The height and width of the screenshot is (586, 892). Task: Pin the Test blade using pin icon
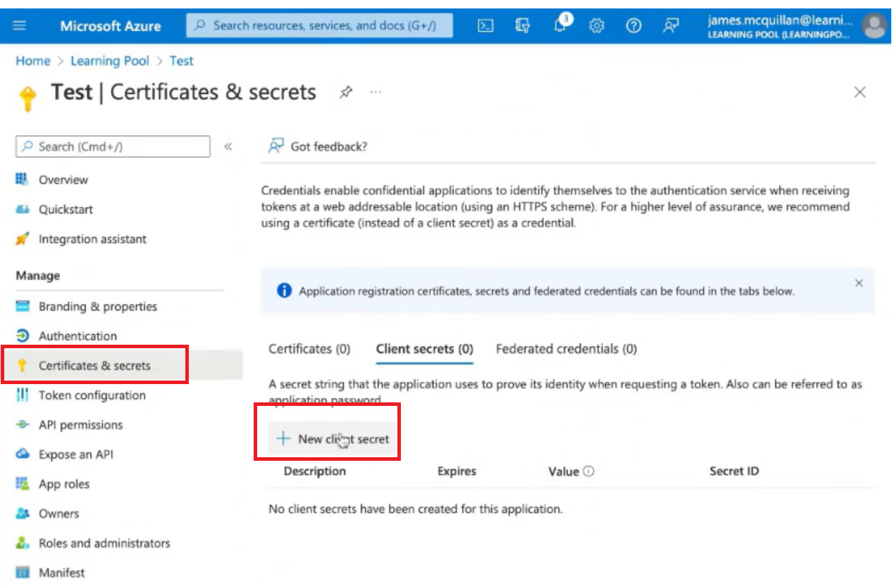[x=345, y=92]
